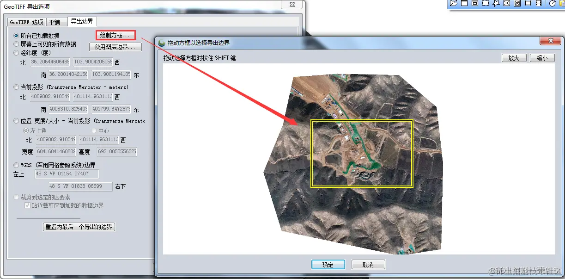Confirm selection with the 确定 button

pyautogui.click(x=328, y=265)
